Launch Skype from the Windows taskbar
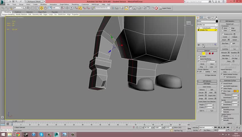The height and width of the screenshot is (137, 242). [x=41, y=134]
